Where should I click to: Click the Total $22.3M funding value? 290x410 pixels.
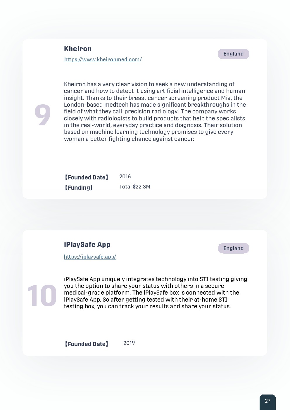coord(135,187)
